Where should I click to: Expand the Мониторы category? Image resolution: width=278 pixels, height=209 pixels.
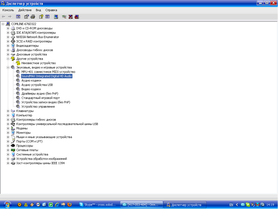click(x=8, y=133)
